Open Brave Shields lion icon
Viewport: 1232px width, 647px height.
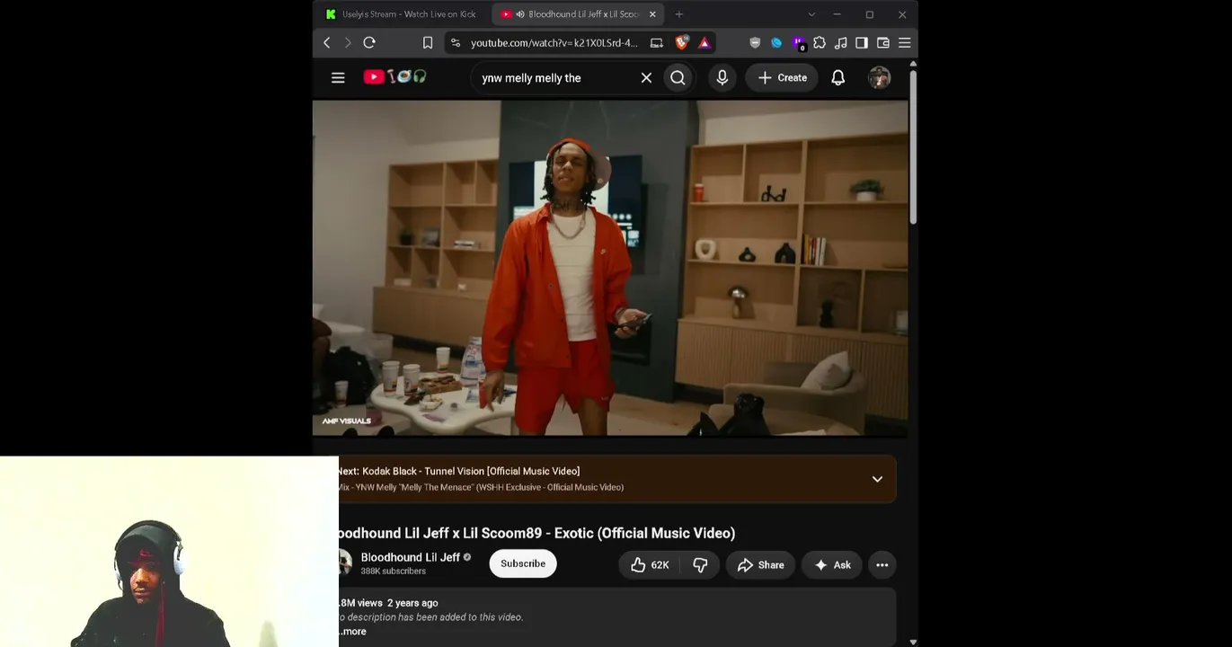pyautogui.click(x=682, y=42)
